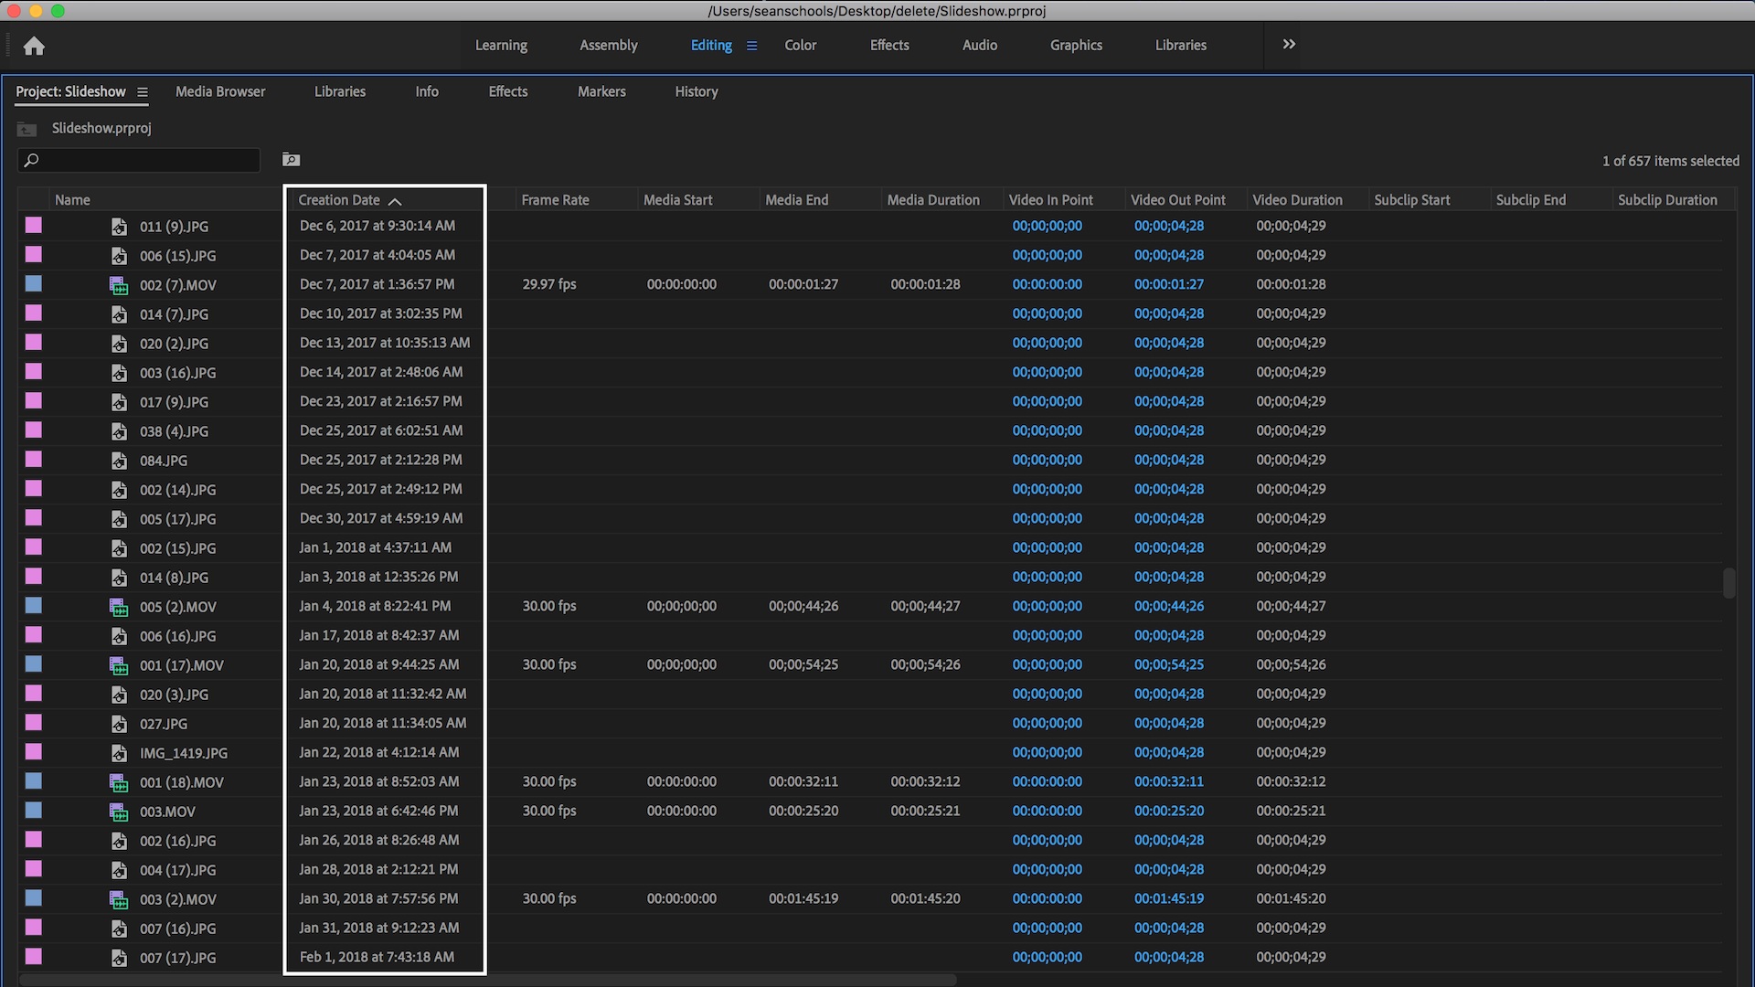Image resolution: width=1755 pixels, height=987 pixels.
Task: Click the find-in-project folder search icon
Action: 291,160
